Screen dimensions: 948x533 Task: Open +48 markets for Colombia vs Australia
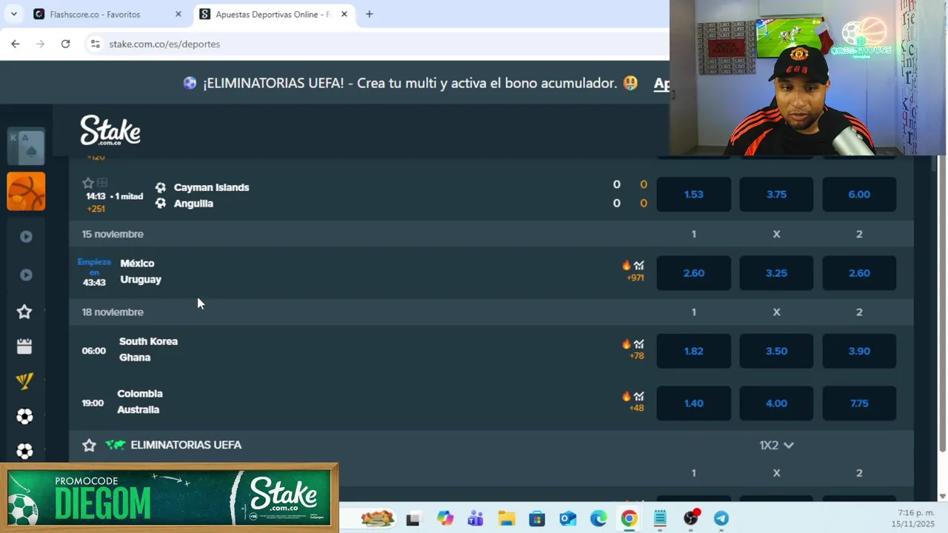[637, 409]
